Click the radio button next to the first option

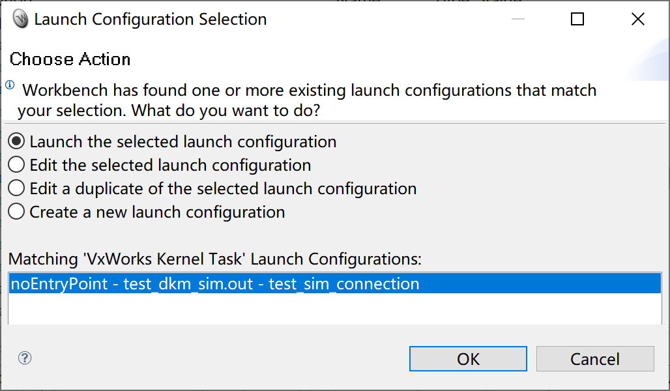[16, 141]
